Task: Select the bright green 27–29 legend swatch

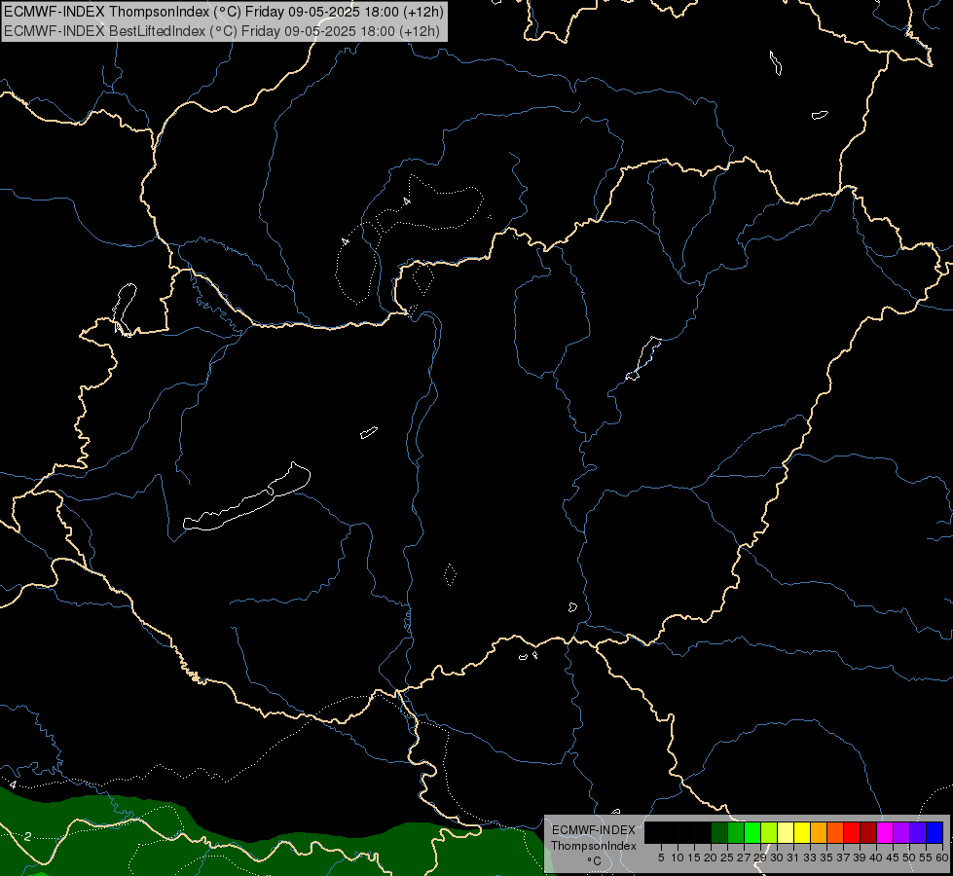Action: click(752, 832)
